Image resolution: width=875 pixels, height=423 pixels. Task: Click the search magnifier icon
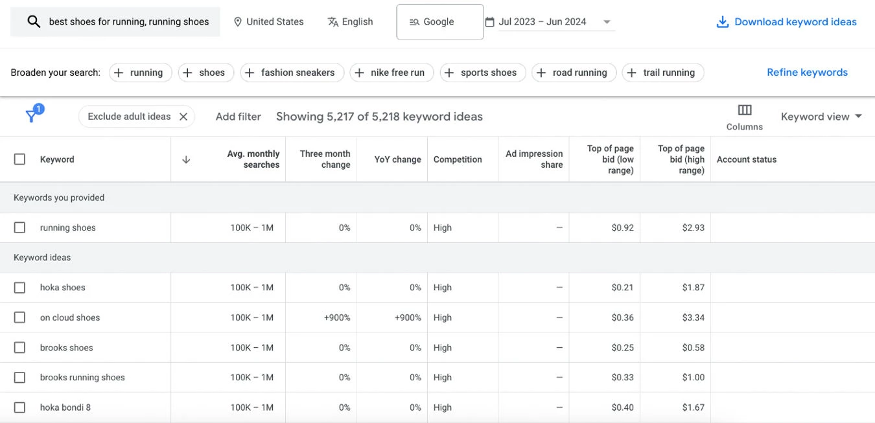34,22
